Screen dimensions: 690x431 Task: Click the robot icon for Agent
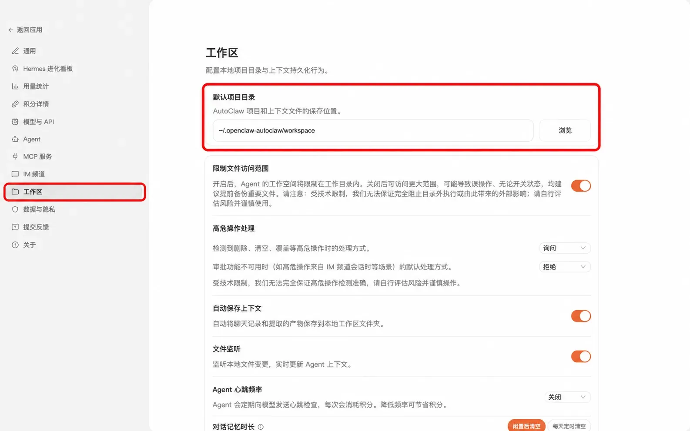(15, 139)
